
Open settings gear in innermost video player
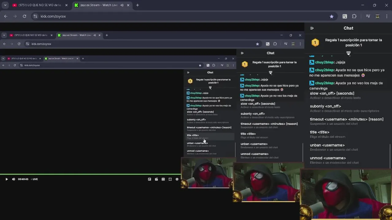177,179
